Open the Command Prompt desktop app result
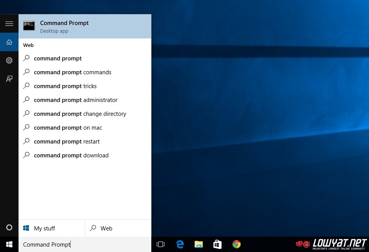369x252 pixels. [x=85, y=27]
